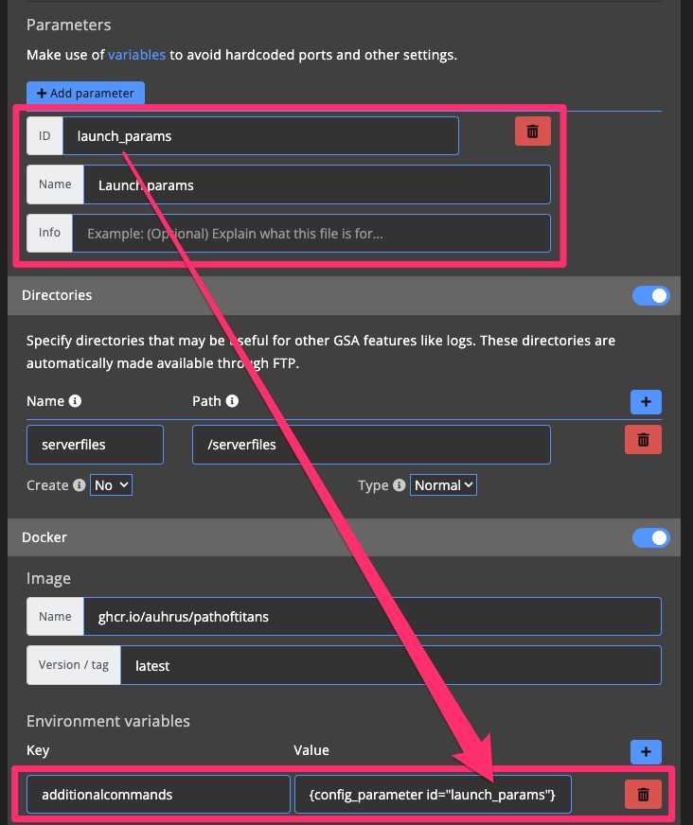The image size is (693, 825).
Task: Click the Docker section header
Action: pos(344,537)
